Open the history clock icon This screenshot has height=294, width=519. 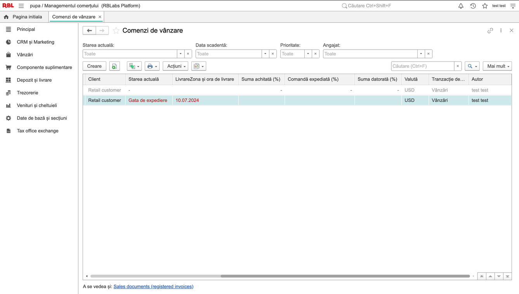pos(473,6)
